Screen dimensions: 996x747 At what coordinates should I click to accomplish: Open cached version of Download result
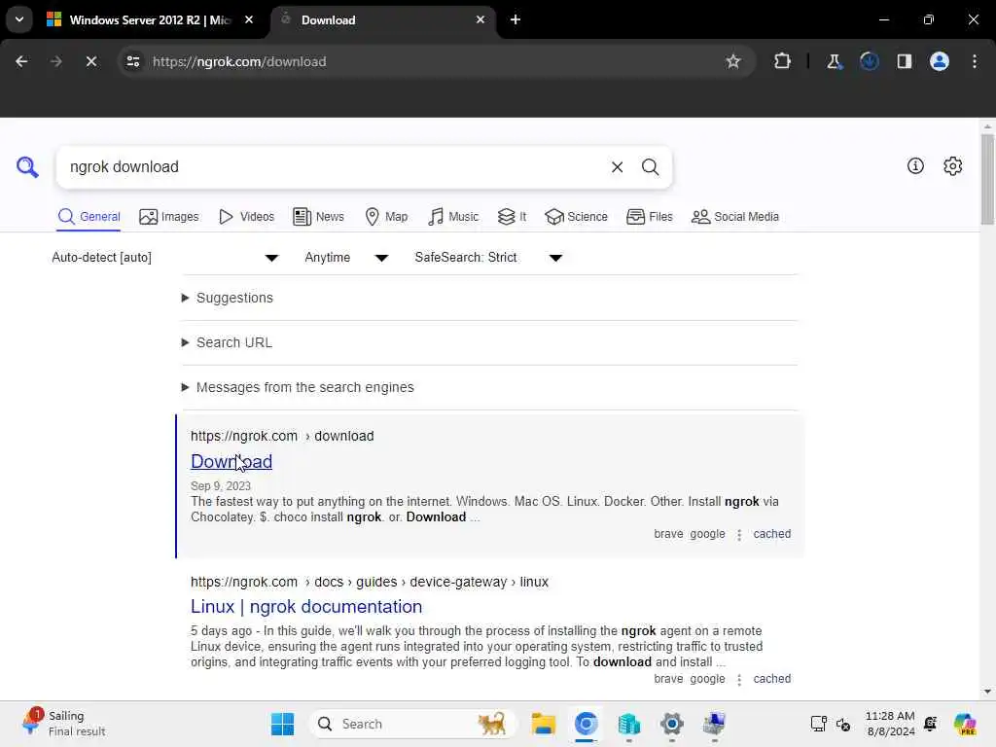(x=771, y=534)
